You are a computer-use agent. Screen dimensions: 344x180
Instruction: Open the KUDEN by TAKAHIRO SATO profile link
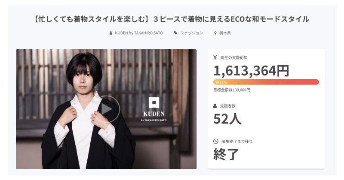click(138, 33)
